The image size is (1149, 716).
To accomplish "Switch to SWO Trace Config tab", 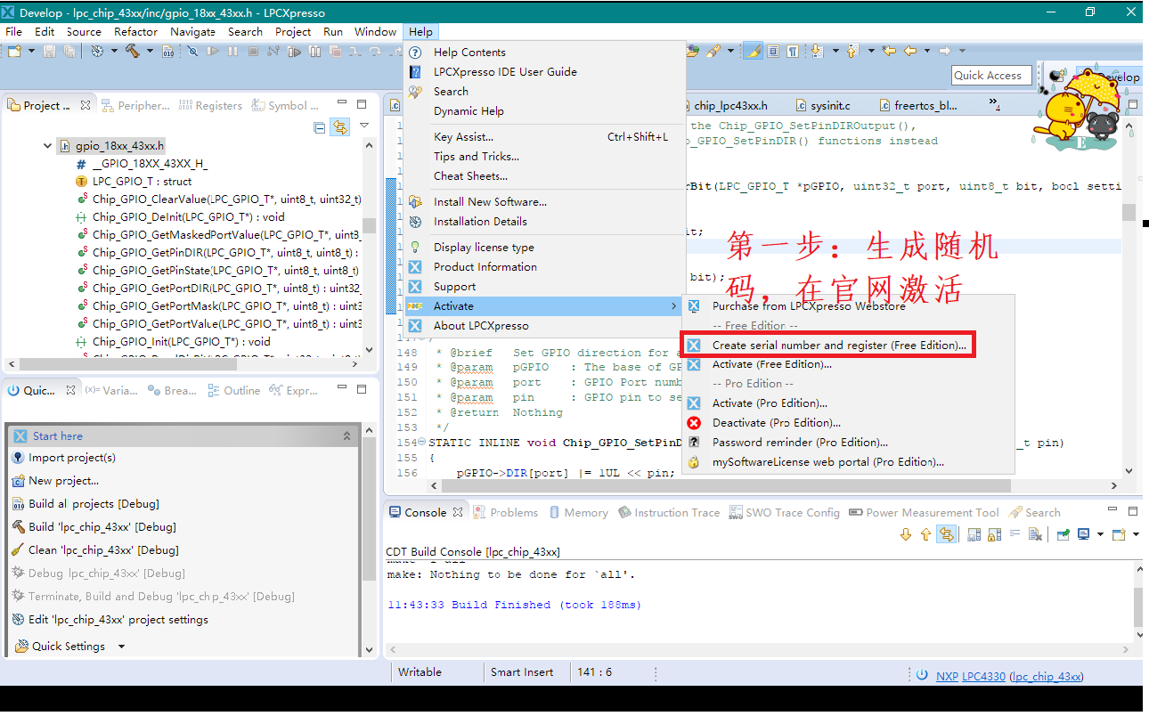I will (785, 513).
